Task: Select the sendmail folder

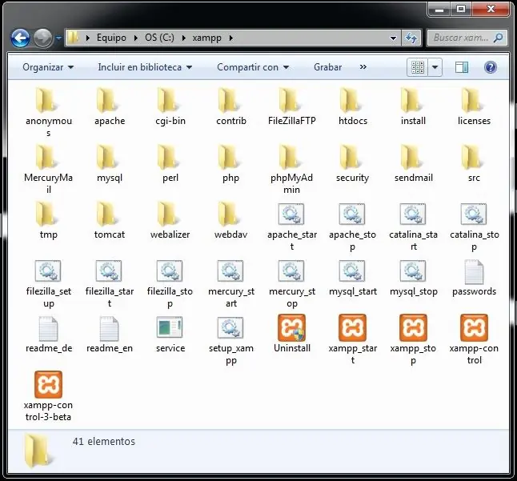Action: (411, 157)
